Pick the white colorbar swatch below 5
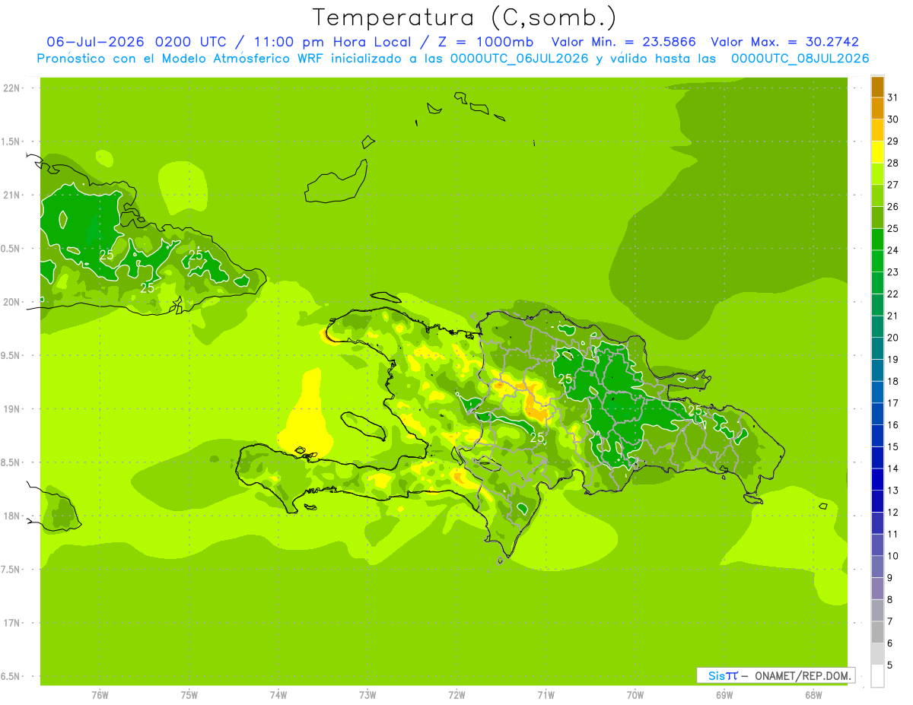This screenshot has height=705, width=913. tap(877, 676)
